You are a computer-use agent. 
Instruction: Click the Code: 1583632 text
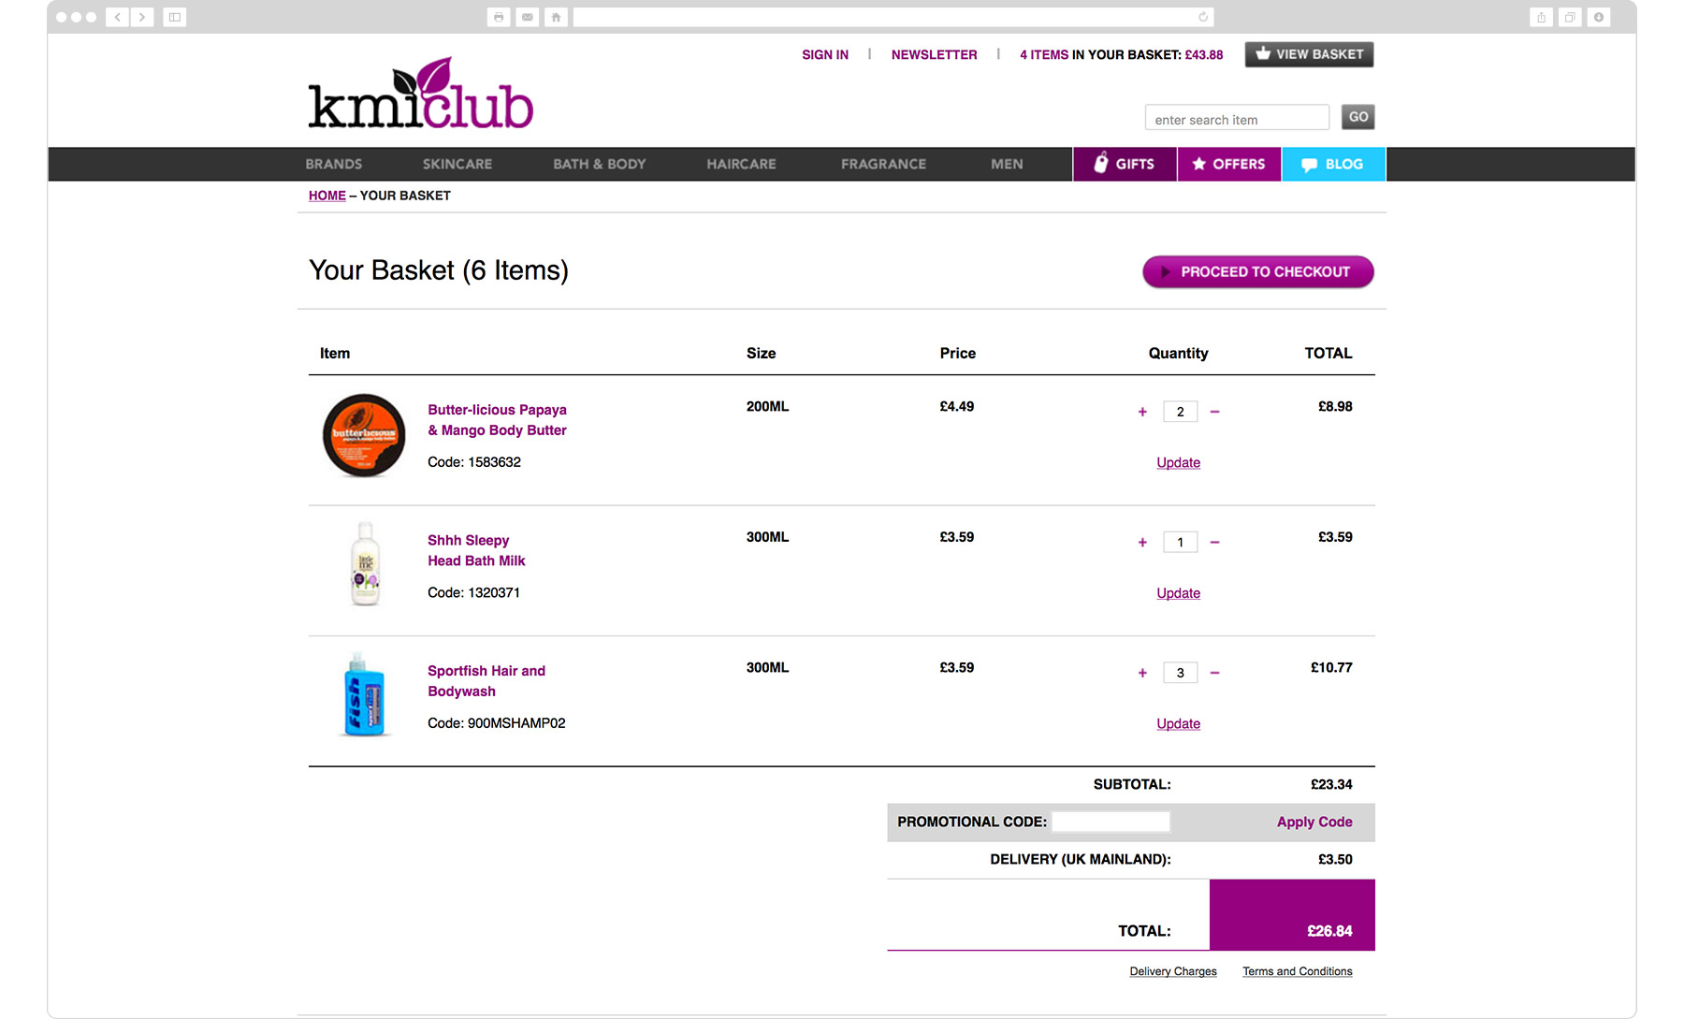474,462
